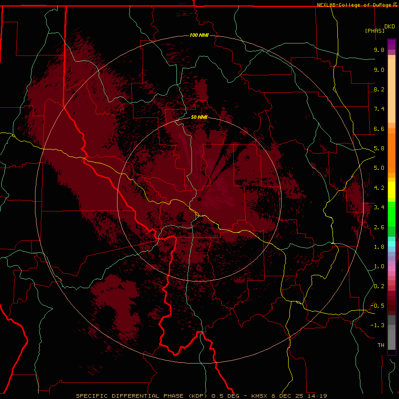
Task: Click the 0.5 DEG elevation text
Action: pyautogui.click(x=226, y=396)
